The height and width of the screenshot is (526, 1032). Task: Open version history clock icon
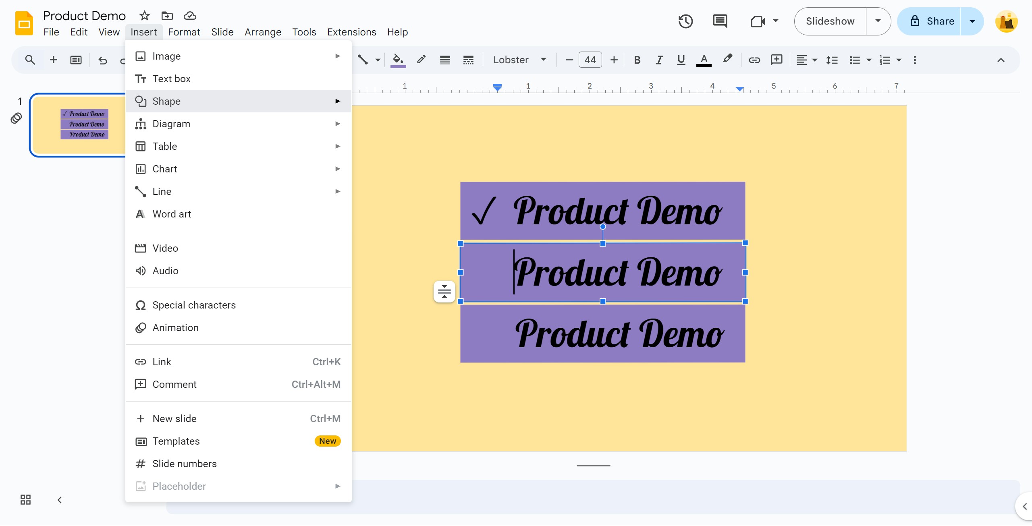point(685,21)
